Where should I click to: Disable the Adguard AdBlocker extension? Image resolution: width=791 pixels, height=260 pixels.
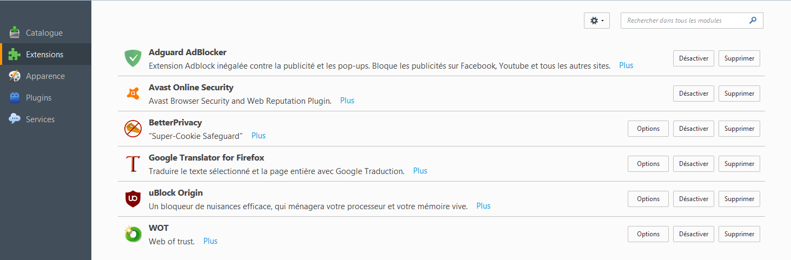[694, 58]
